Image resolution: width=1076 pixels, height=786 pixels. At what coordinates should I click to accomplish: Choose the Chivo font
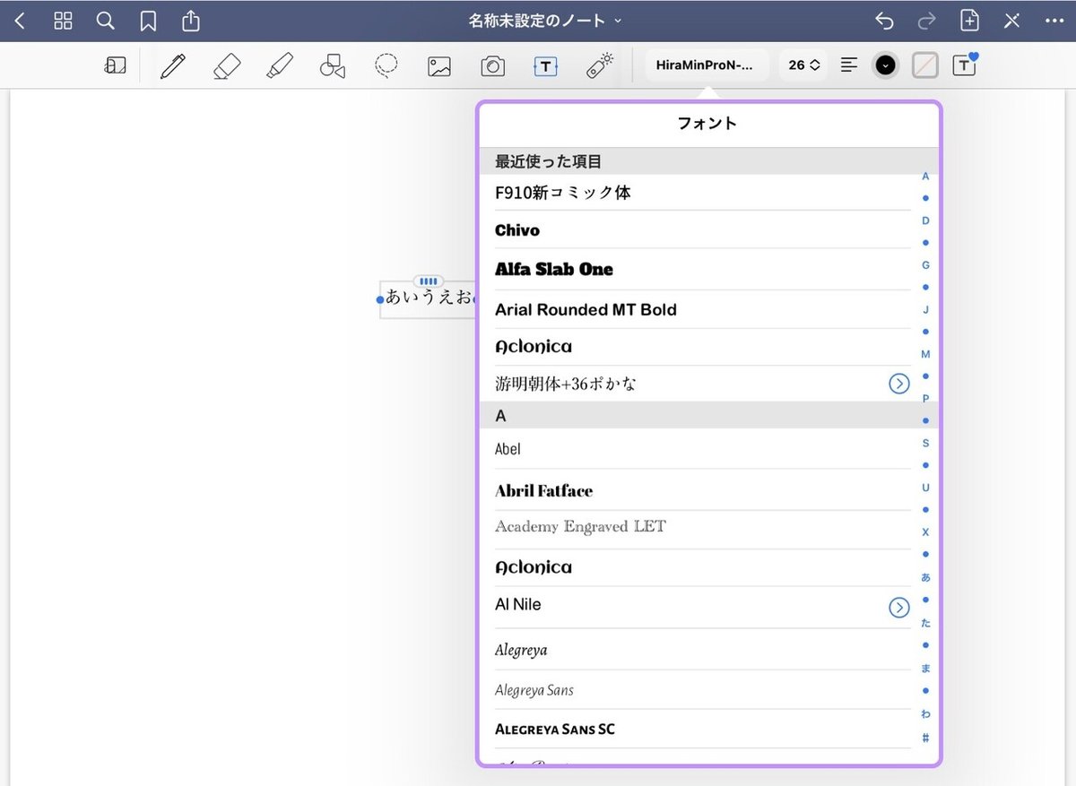tap(703, 230)
